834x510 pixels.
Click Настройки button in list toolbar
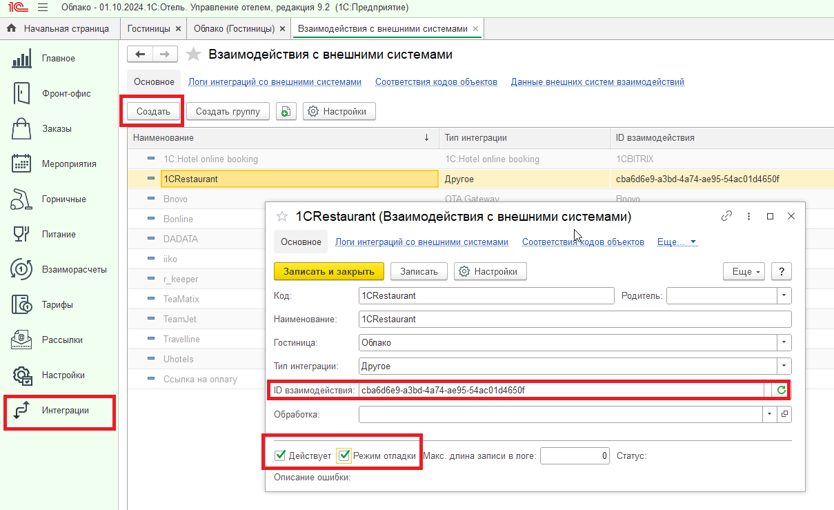pyautogui.click(x=339, y=112)
